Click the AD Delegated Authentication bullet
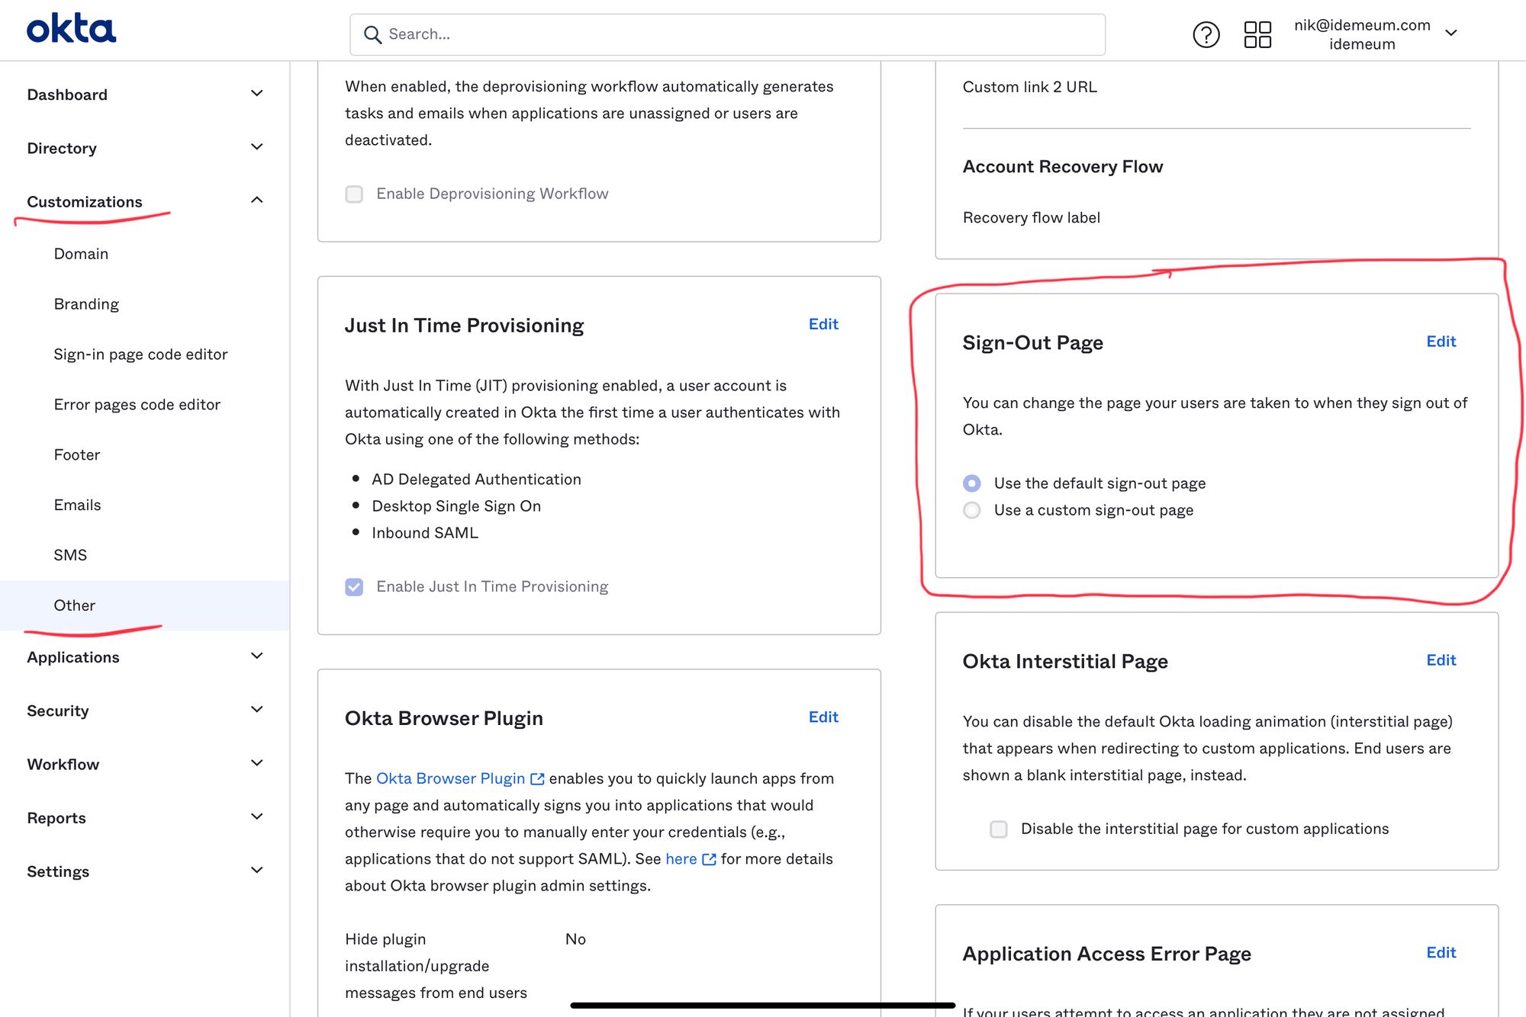The height and width of the screenshot is (1017, 1526). click(476, 480)
